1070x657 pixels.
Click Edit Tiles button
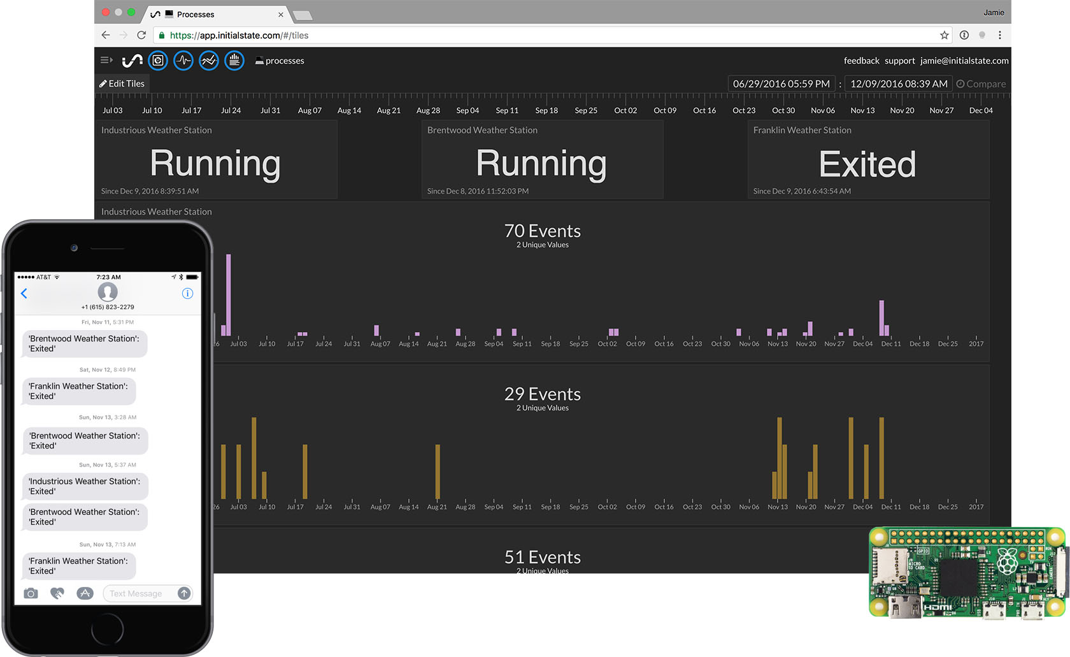122,83
